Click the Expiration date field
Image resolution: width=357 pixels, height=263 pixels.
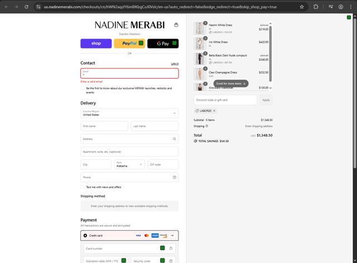pos(105,261)
